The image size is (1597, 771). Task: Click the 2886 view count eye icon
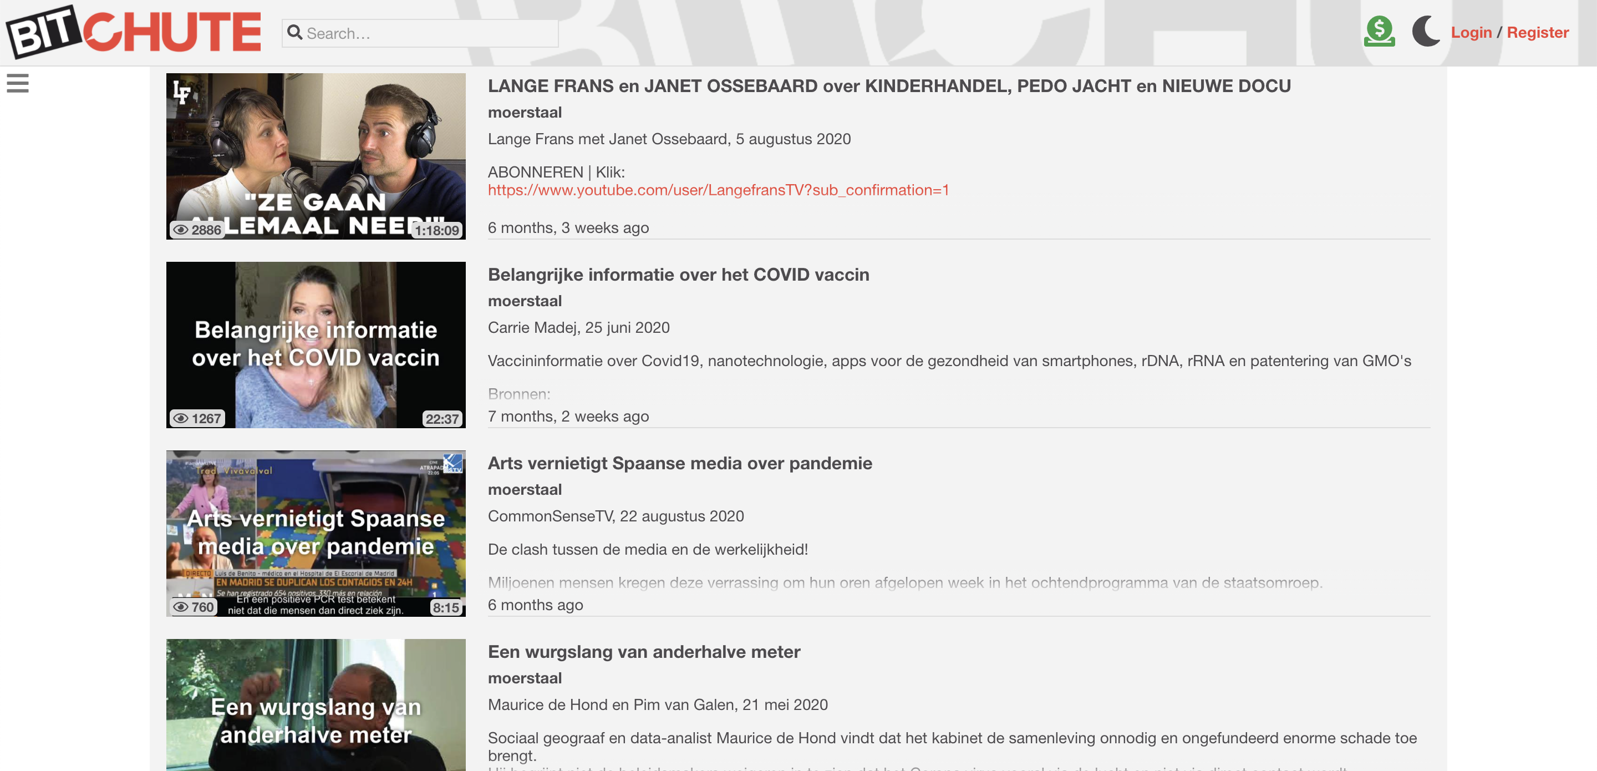180,230
